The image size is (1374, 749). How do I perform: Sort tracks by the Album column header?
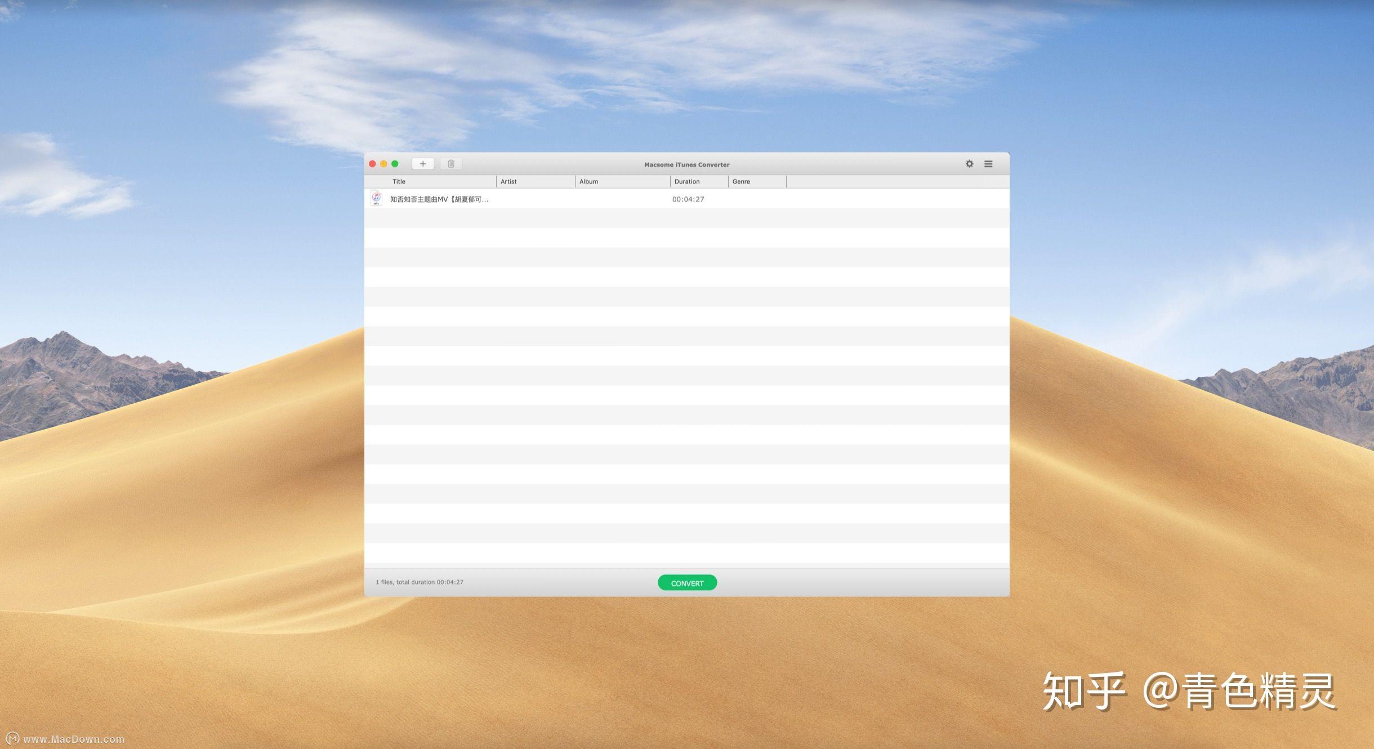[589, 181]
